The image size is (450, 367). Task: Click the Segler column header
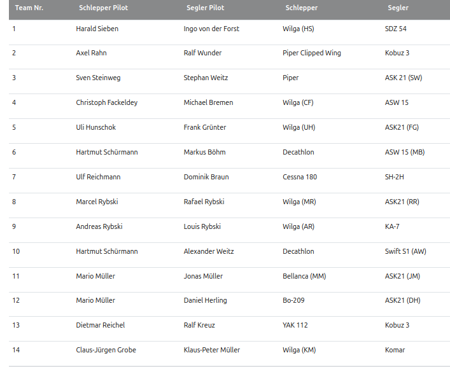(398, 8)
